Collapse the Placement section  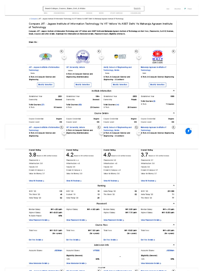click(174, 204)
